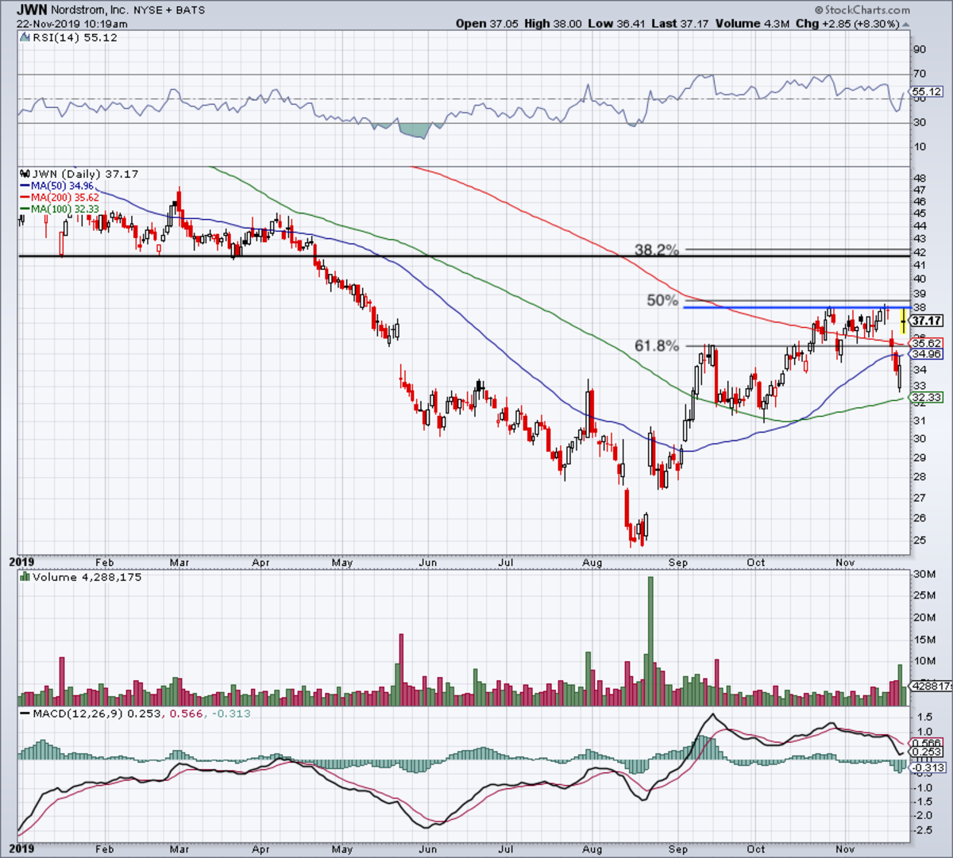Click the 37.17 last price tag on the price axis
This screenshot has width=953, height=858.
coord(927,321)
